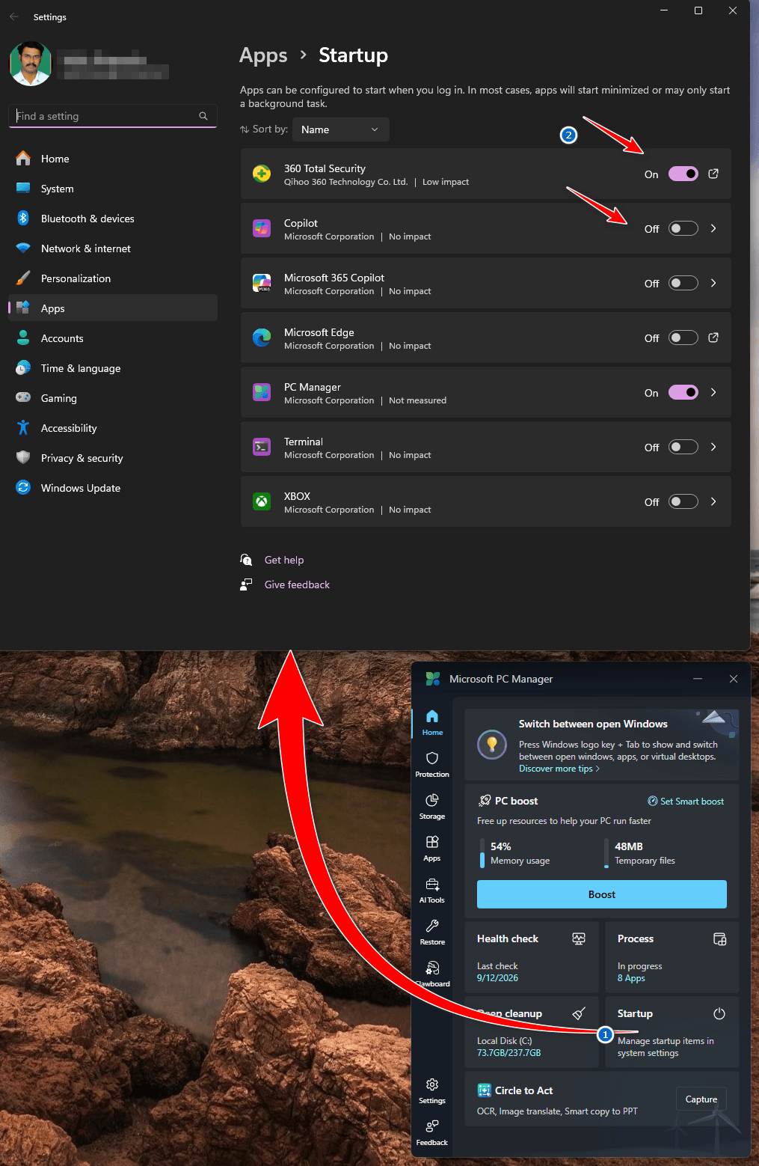
Task: Switch to Protection tab in PC Manager
Action: pyautogui.click(x=432, y=765)
